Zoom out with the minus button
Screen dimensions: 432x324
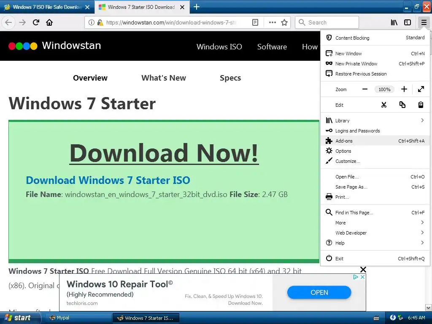365,89
